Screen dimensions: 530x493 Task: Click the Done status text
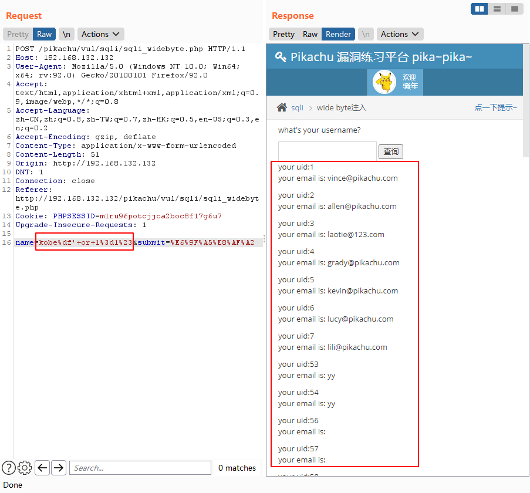[x=13, y=485]
